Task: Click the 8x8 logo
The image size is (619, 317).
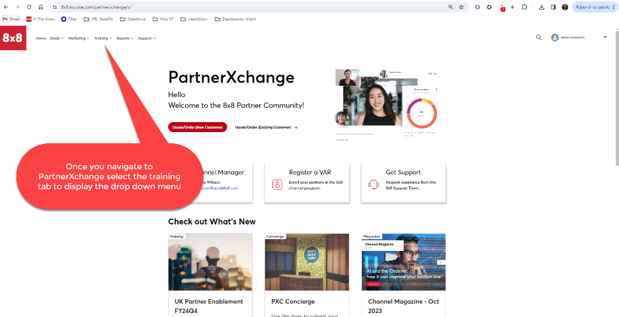Action: [13, 38]
